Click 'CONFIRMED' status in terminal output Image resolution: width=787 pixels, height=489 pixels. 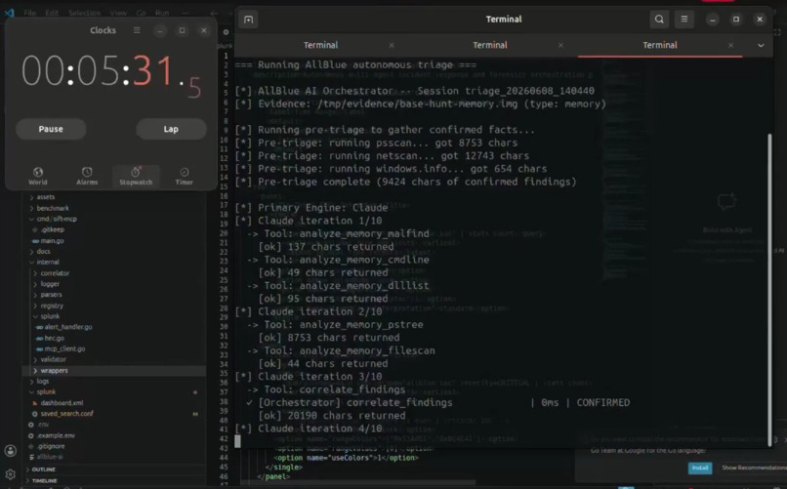(602, 402)
